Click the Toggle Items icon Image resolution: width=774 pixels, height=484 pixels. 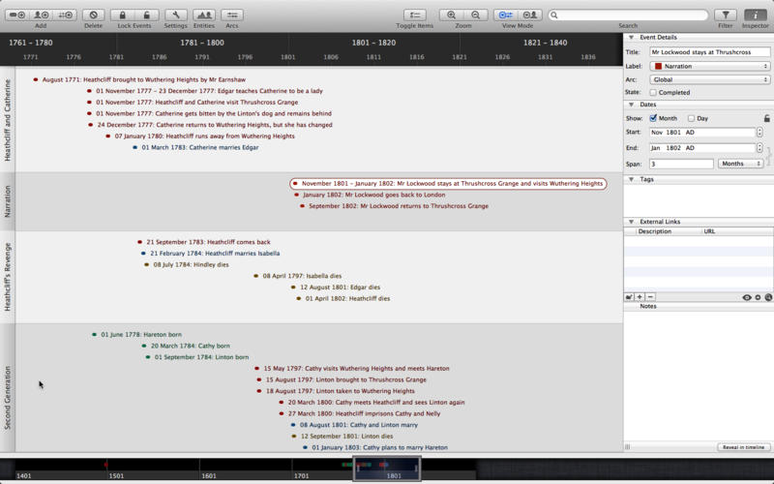(x=414, y=15)
